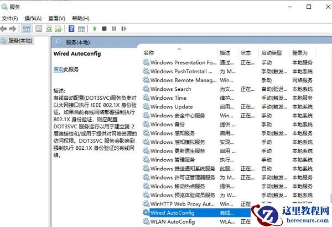Select Windows 预览体验成员服务 service name
332x227 pixels.
[x=183, y=196]
